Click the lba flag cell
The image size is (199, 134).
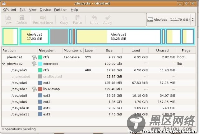pos(180,64)
